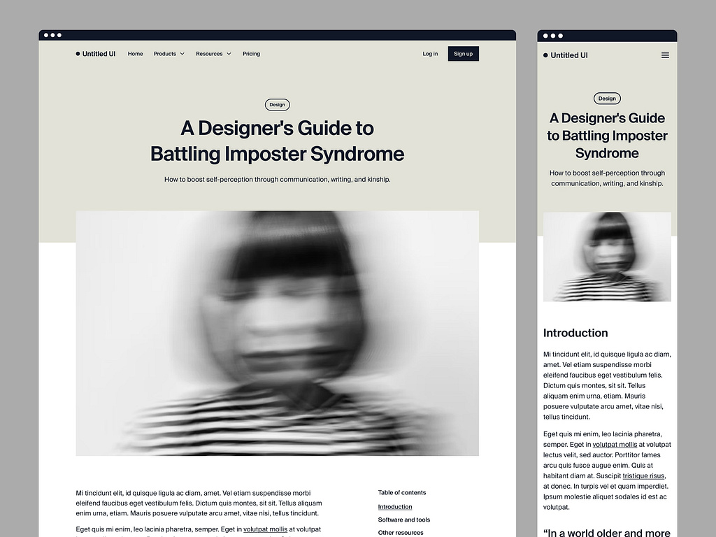This screenshot has width=716, height=537.
Task: Go to the Software and tools section
Action: click(404, 520)
